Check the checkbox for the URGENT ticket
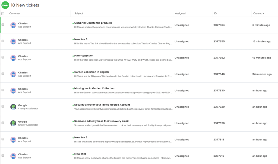Viewport: 278px width, 164px height. click(x=3, y=25)
